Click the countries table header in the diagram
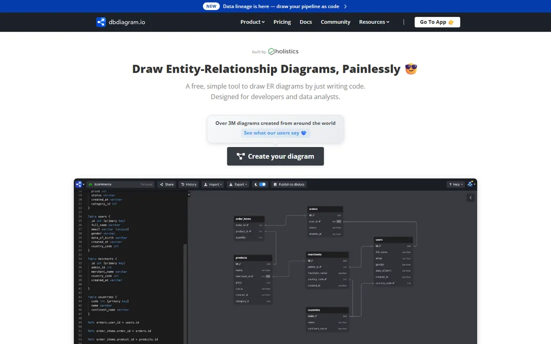Viewport: 551px width, 344px height. click(x=327, y=310)
